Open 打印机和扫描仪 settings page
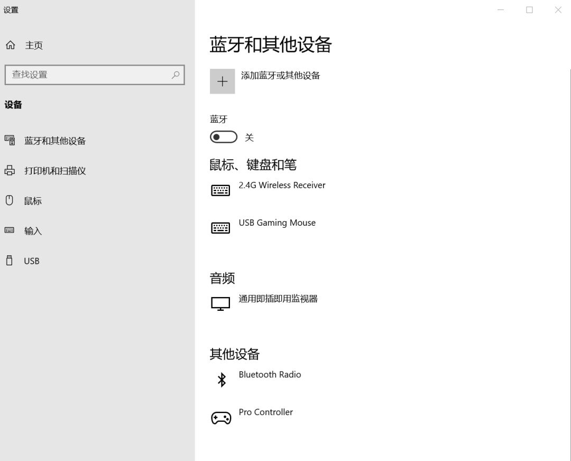 [x=55, y=171]
